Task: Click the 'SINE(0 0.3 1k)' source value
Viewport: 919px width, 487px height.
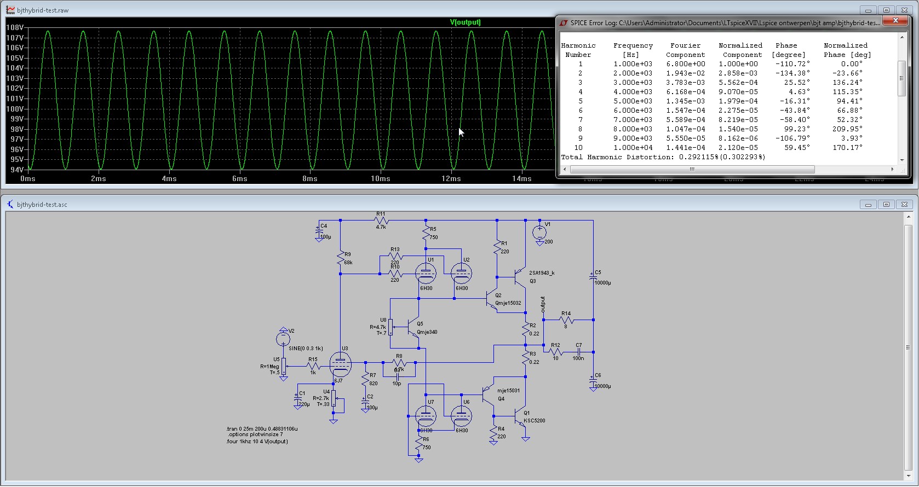Action: click(x=306, y=348)
